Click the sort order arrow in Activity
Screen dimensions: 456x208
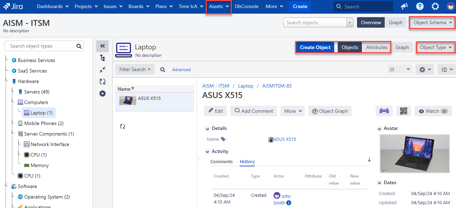pos(369,160)
